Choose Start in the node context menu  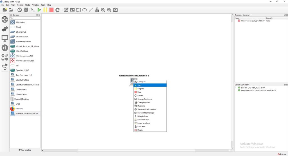click(x=150, y=85)
